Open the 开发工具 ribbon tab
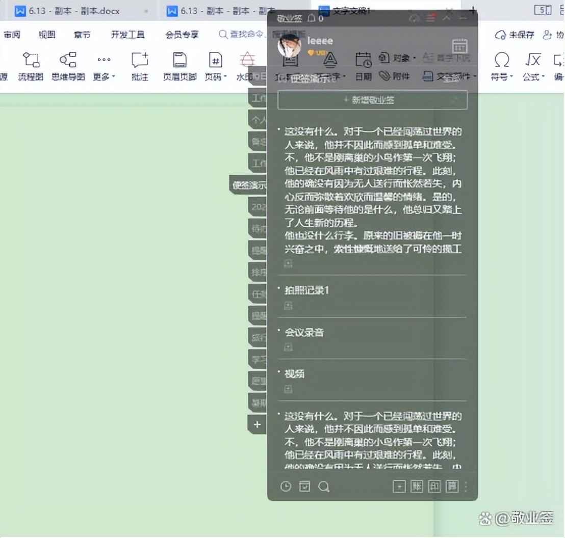The image size is (565, 538). pyautogui.click(x=127, y=35)
